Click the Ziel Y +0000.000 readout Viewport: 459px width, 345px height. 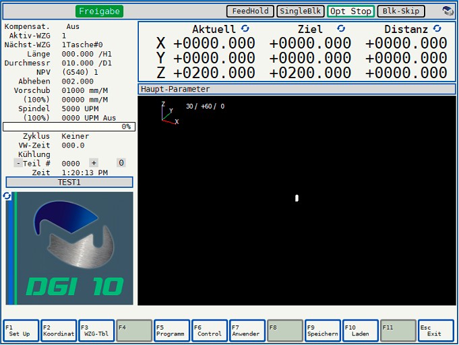point(310,58)
